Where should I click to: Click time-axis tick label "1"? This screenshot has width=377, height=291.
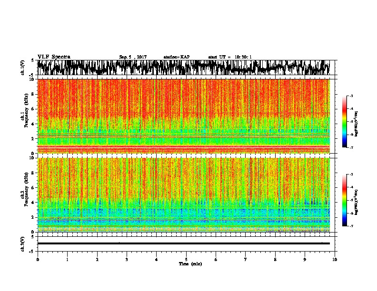(67, 260)
